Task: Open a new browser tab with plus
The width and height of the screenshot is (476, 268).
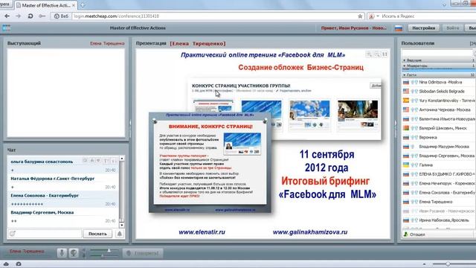Action: tap(83, 5)
